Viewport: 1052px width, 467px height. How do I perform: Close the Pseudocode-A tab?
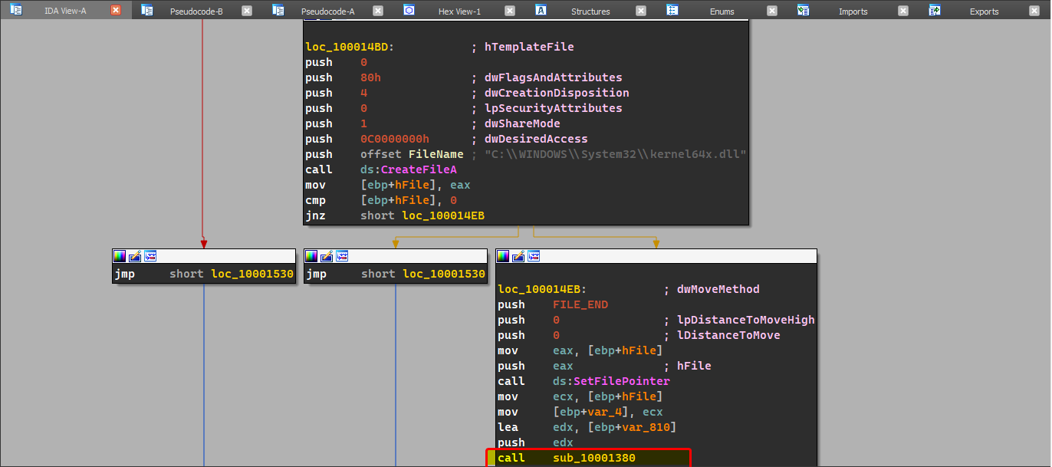pyautogui.click(x=378, y=11)
